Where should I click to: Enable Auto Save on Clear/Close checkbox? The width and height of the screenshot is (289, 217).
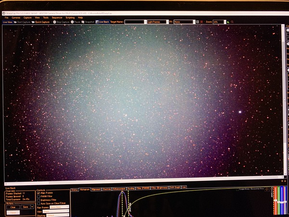(39, 203)
